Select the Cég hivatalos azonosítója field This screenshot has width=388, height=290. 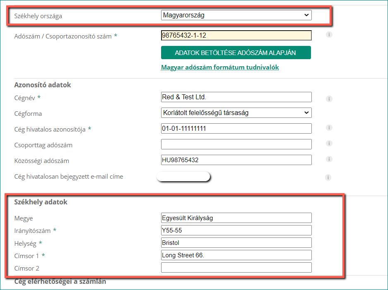point(236,129)
